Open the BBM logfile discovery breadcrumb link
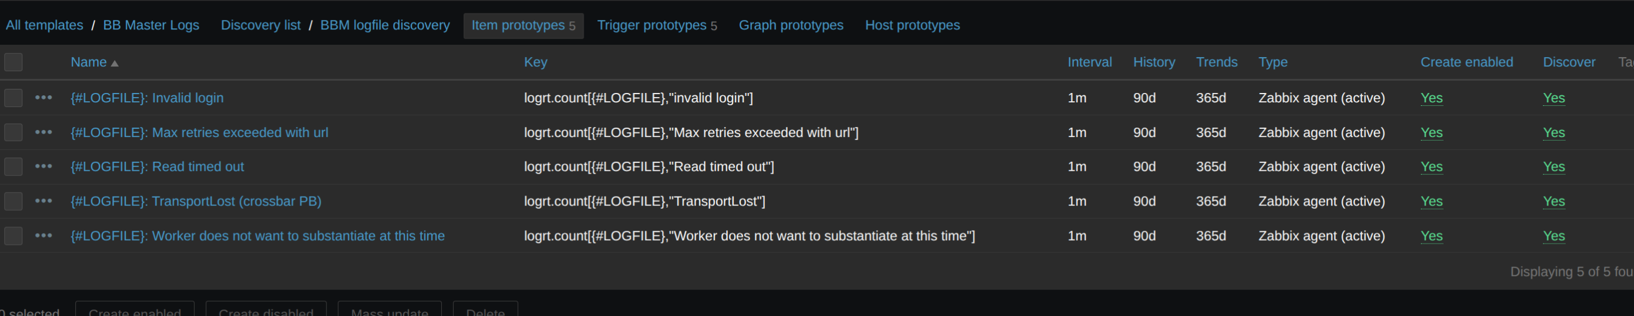 pos(385,25)
